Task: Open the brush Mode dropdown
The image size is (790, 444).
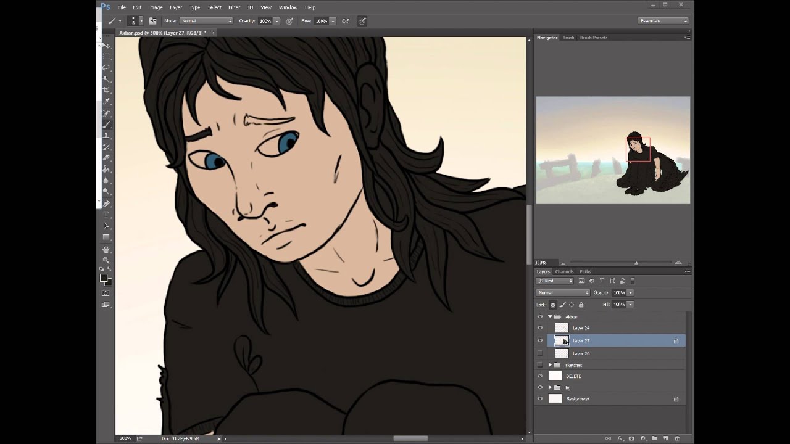Action: 206,21
